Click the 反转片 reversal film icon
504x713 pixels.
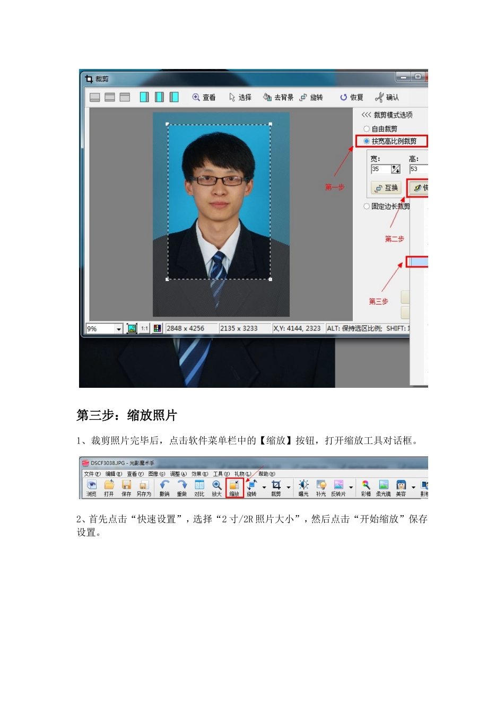tap(338, 488)
